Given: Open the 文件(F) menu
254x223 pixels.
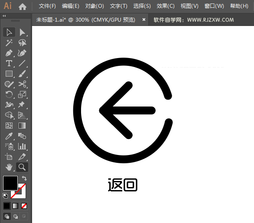Looking at the screenshot, I should [47, 6].
